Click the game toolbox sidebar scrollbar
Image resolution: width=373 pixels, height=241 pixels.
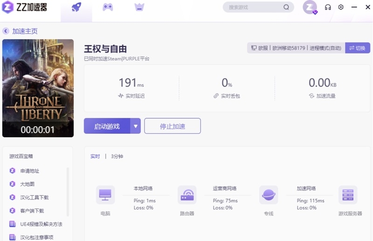pyautogui.click(x=68, y=191)
